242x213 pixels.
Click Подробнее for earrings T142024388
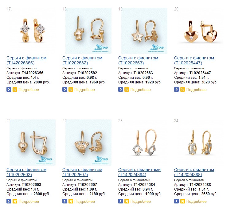(196, 201)
